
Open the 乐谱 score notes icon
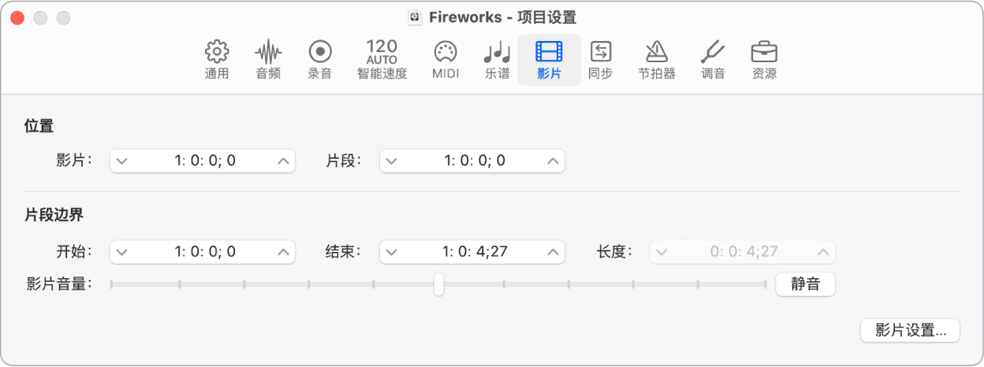(x=498, y=52)
